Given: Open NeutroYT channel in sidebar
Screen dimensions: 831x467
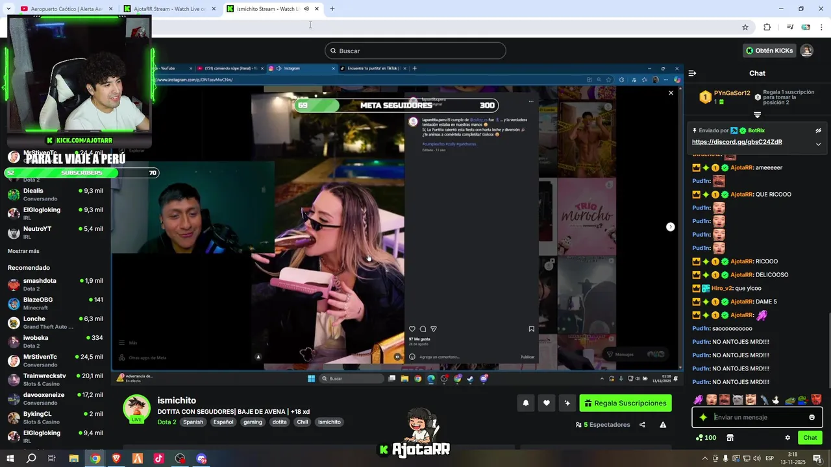Looking at the screenshot, I should (x=55, y=232).
